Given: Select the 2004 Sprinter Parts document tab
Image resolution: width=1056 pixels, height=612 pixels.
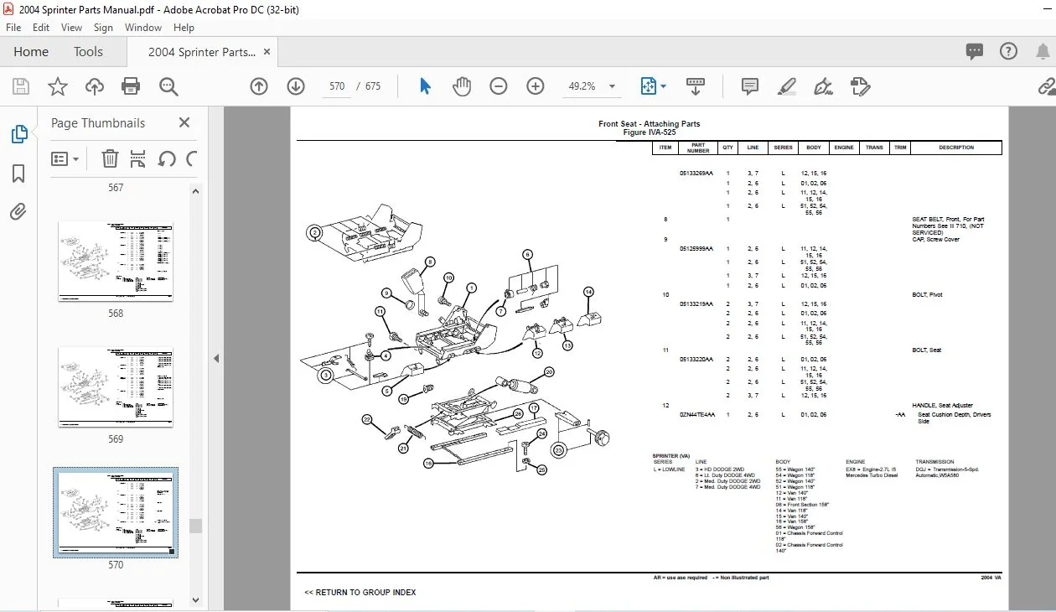Looking at the screenshot, I should (x=201, y=52).
